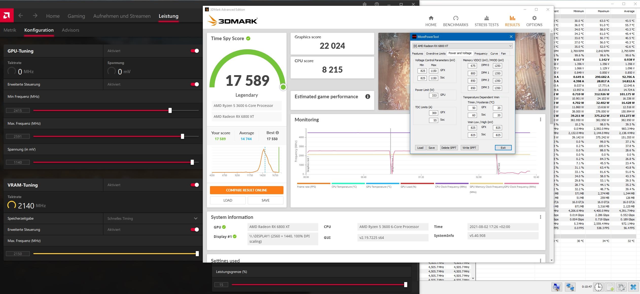The height and width of the screenshot is (294, 640).
Task: Click the GPU Max. Frequenz slider handle
Action: point(183,136)
